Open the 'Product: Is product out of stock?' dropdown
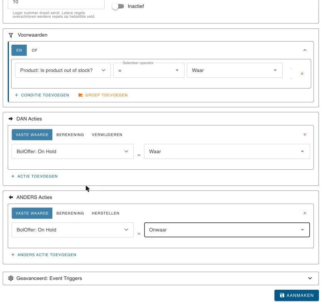The width and height of the screenshot is (322, 304). click(63, 70)
